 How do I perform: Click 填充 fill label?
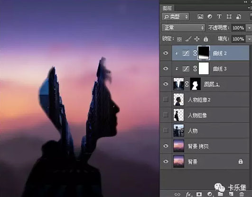click(x=224, y=39)
